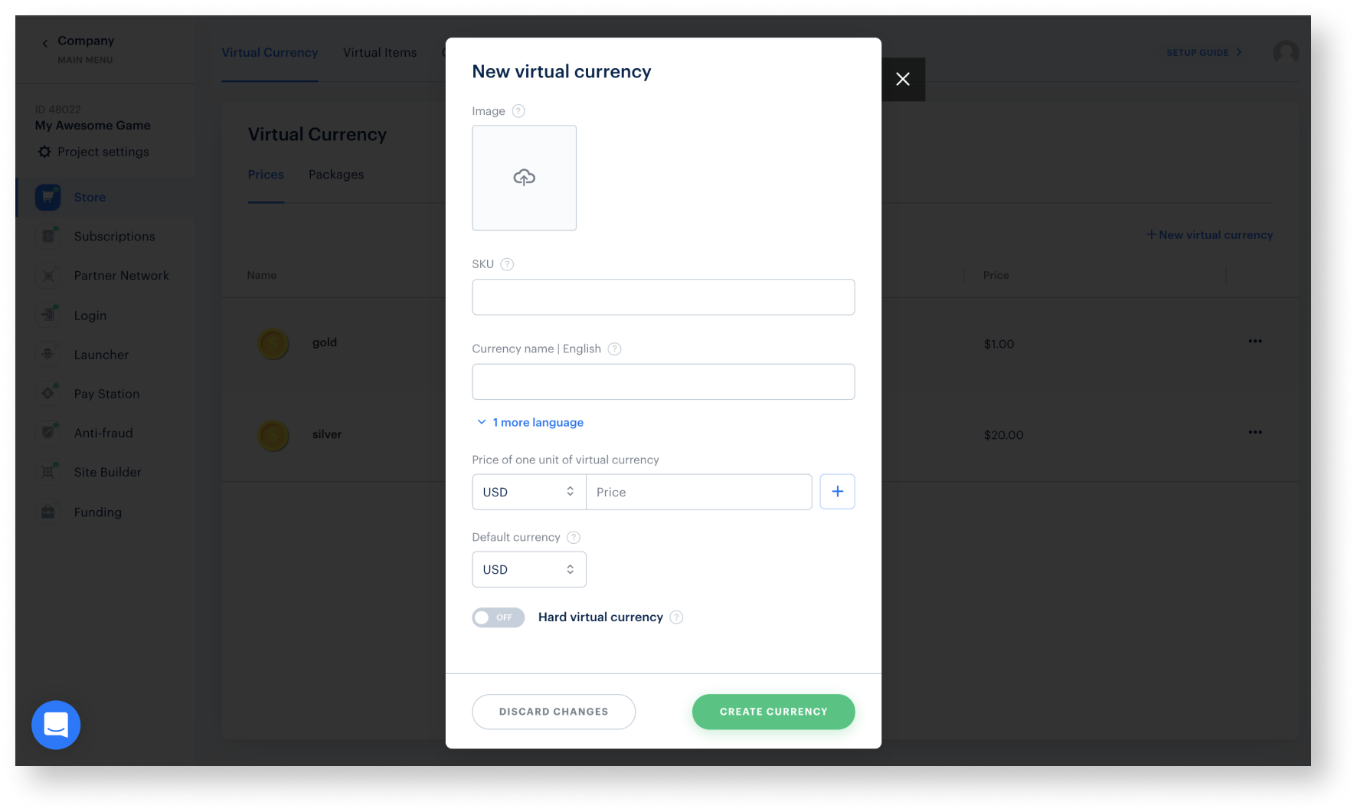This screenshot has width=1357, height=812.
Task: Click the Store cart icon in sidebar
Action: tap(48, 197)
